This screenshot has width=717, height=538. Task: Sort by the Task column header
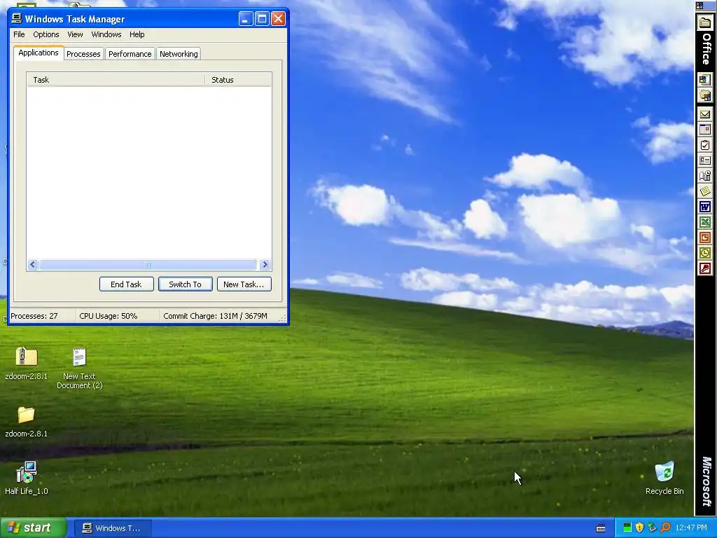point(116,80)
